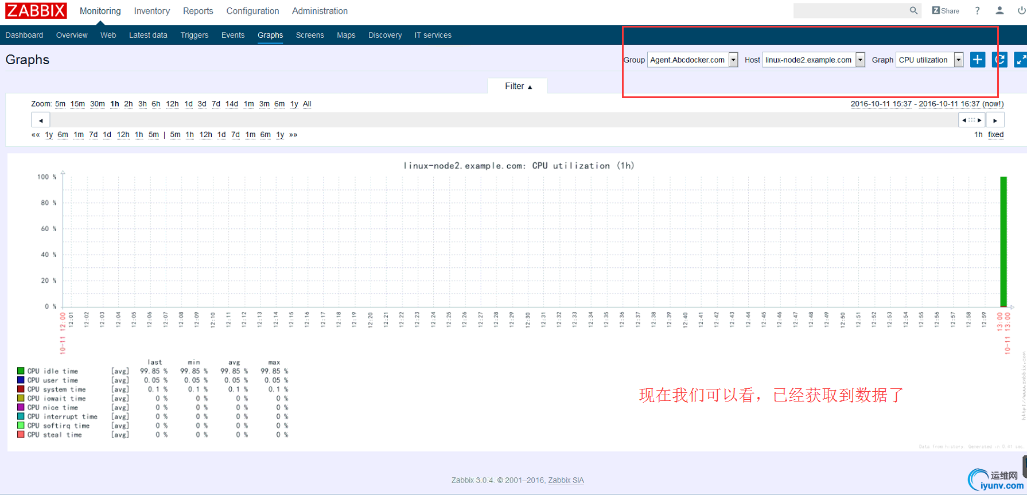Open the Share link icon

click(x=946, y=10)
